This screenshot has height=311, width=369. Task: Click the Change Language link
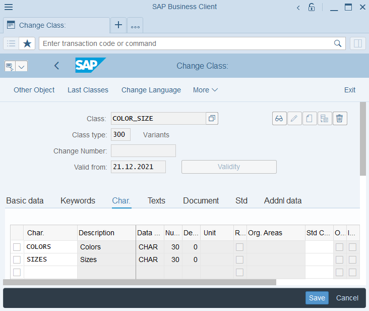tap(151, 90)
